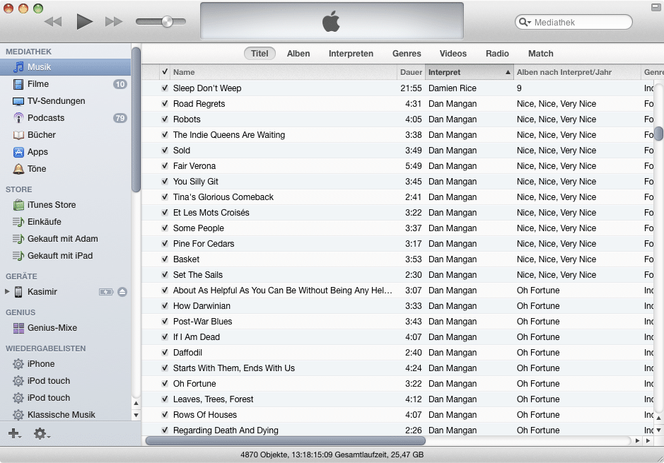Open the Töne bell icon
The height and width of the screenshot is (463, 664).
coord(18,169)
